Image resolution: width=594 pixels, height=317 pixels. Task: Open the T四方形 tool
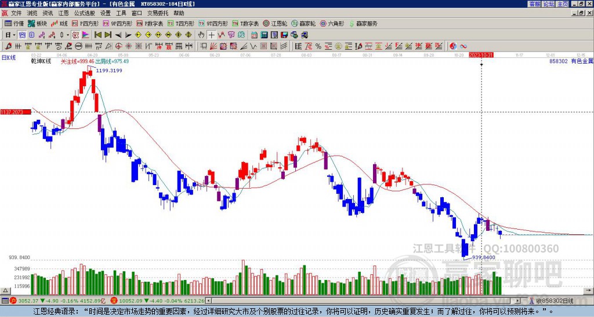[181, 23]
